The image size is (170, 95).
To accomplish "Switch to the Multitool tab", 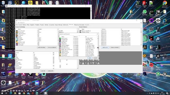I will click(x=24, y=25).
